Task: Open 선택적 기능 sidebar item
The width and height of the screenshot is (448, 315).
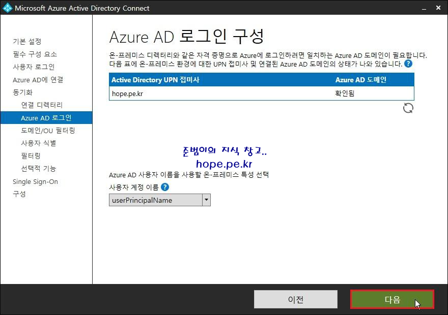Action: (39, 169)
